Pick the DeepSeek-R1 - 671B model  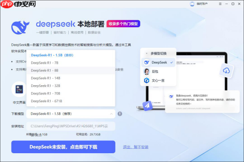71,101
